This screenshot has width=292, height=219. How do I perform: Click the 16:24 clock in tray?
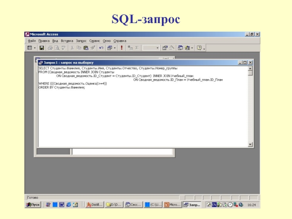click(251, 205)
